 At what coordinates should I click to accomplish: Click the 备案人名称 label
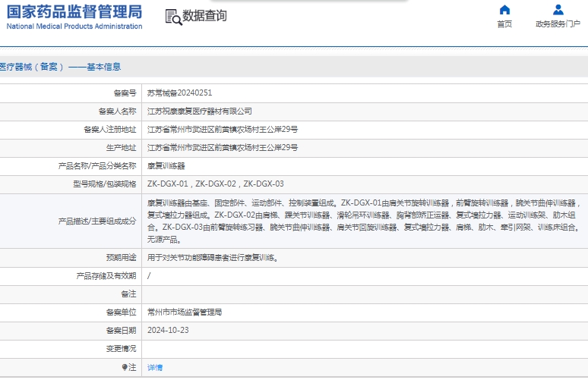118,111
